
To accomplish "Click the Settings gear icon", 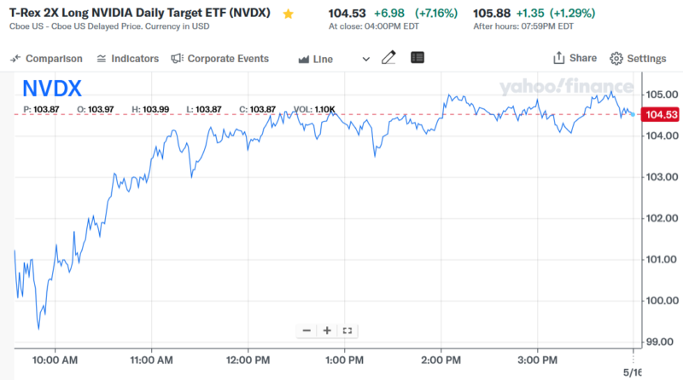I will (616, 59).
